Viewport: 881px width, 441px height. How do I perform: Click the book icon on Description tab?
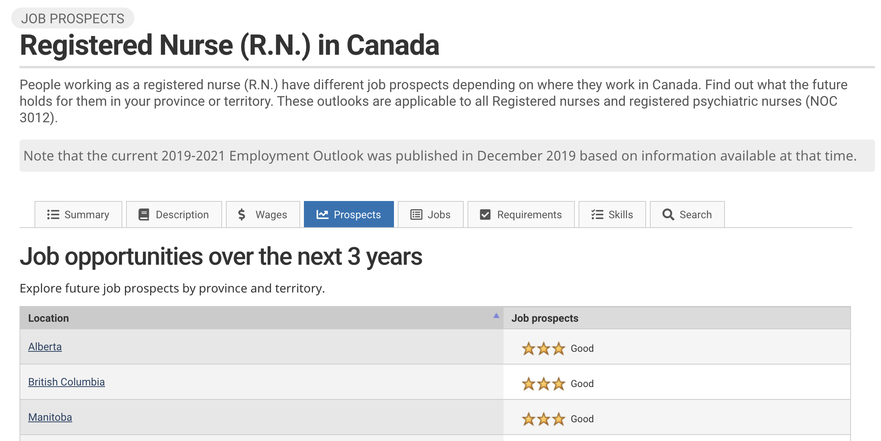point(144,214)
